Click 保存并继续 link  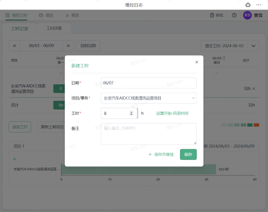[x=161, y=155]
